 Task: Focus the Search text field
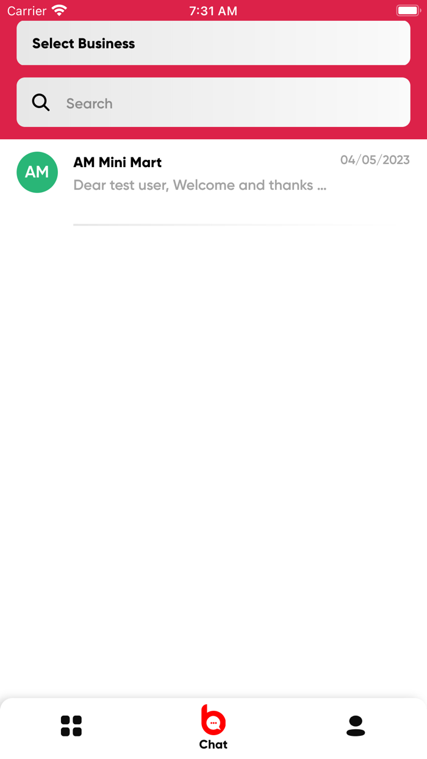(x=213, y=102)
